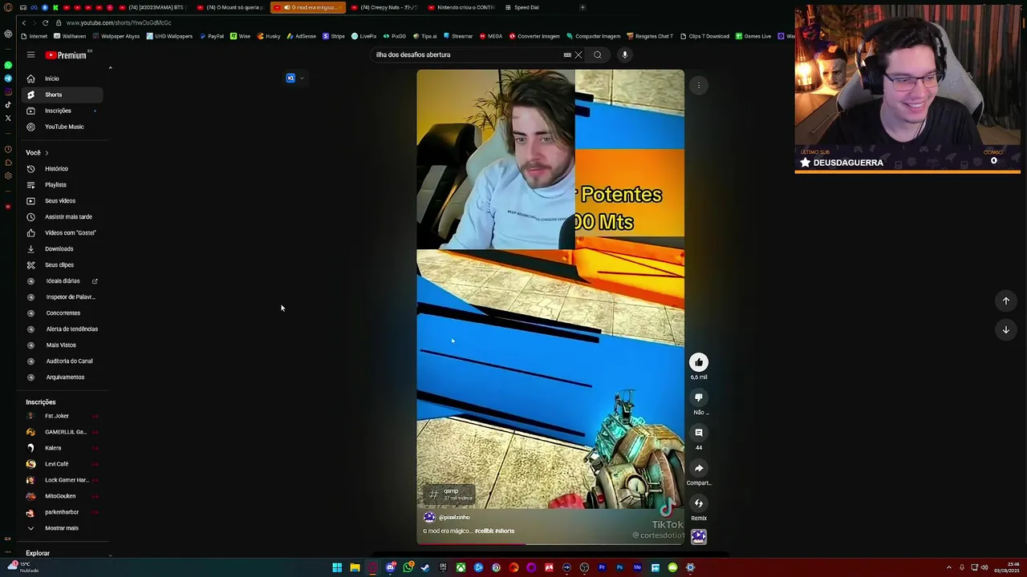1027x577 pixels.
Task: Click the Remix icon
Action: 699,503
